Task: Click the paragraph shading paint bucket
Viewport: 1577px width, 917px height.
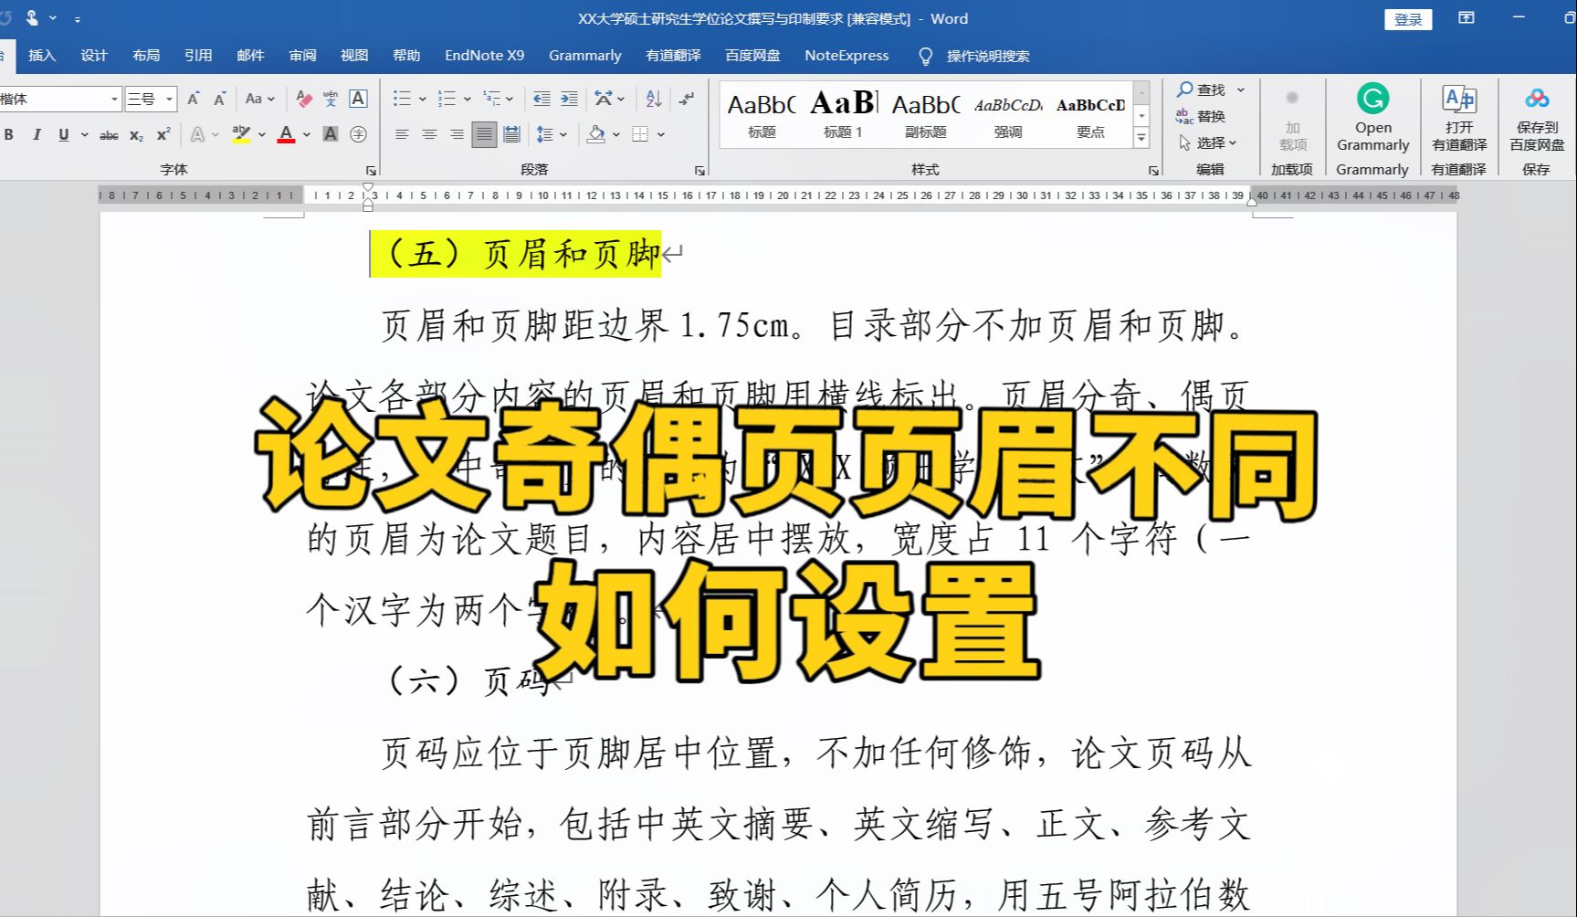Action: click(x=596, y=135)
